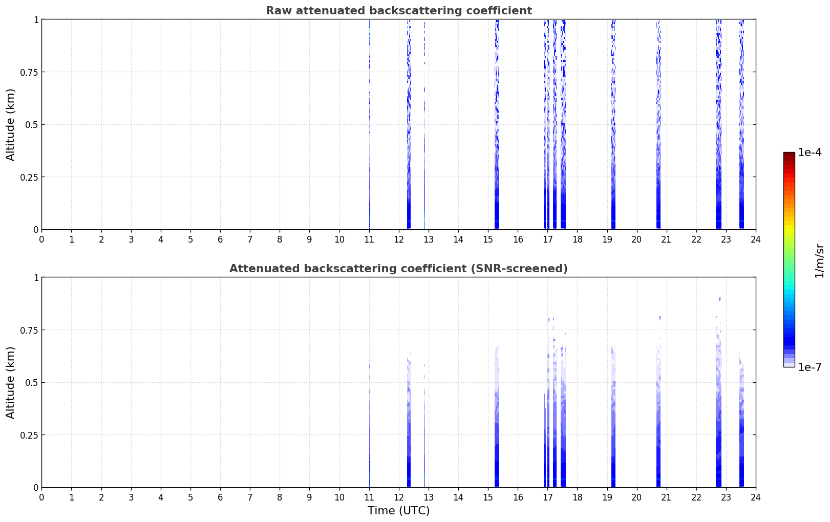Click the '1/m/sr' colorbar unit label
This screenshot has width=830, height=522.
click(819, 260)
